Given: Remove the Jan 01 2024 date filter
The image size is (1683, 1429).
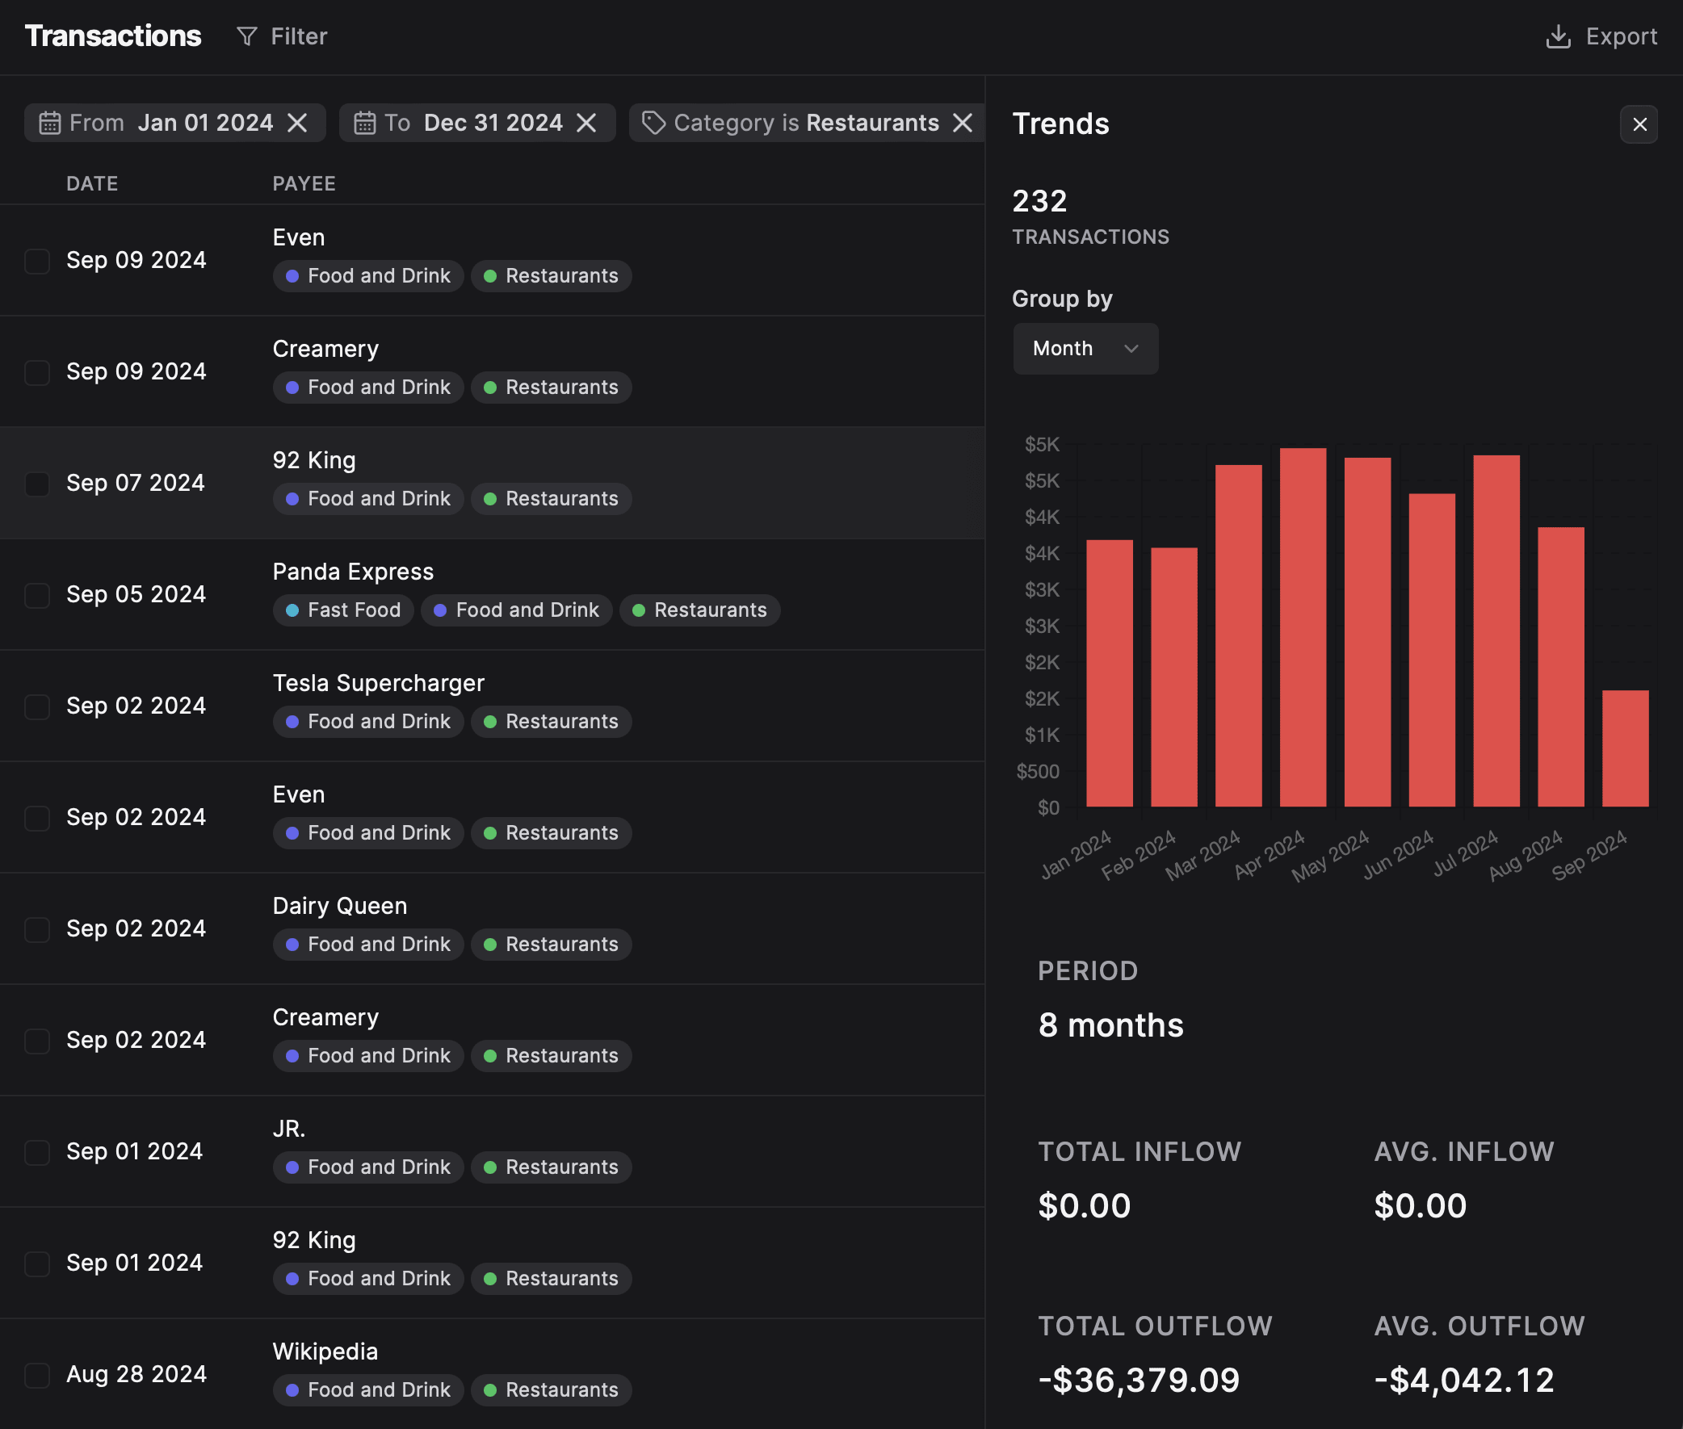Looking at the screenshot, I should (x=296, y=120).
